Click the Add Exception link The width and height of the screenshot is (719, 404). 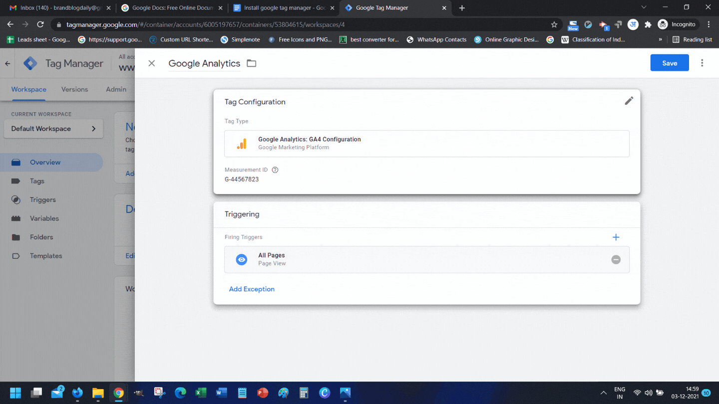(252, 289)
